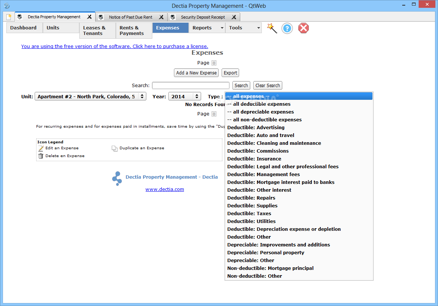Pick 'Deductible: Insurance' option
This screenshot has height=306, width=438.
pyautogui.click(x=299, y=159)
